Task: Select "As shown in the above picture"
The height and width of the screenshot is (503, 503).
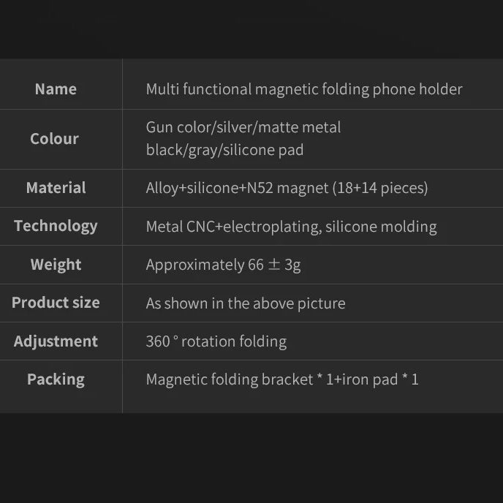Action: [246, 303]
